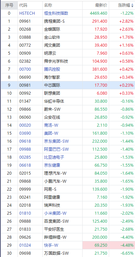Select the 序号 column header
The image size is (135, 257).
point(9,5)
